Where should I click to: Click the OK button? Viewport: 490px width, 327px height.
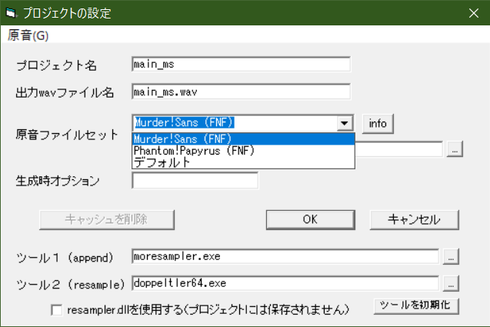coord(310,220)
